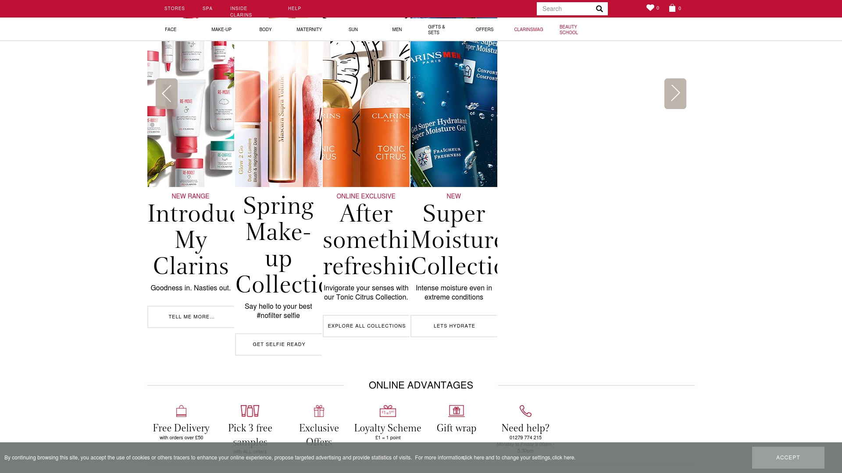Image resolution: width=842 pixels, height=473 pixels.
Task: Click the next carousel arrow
Action: pyautogui.click(x=675, y=93)
